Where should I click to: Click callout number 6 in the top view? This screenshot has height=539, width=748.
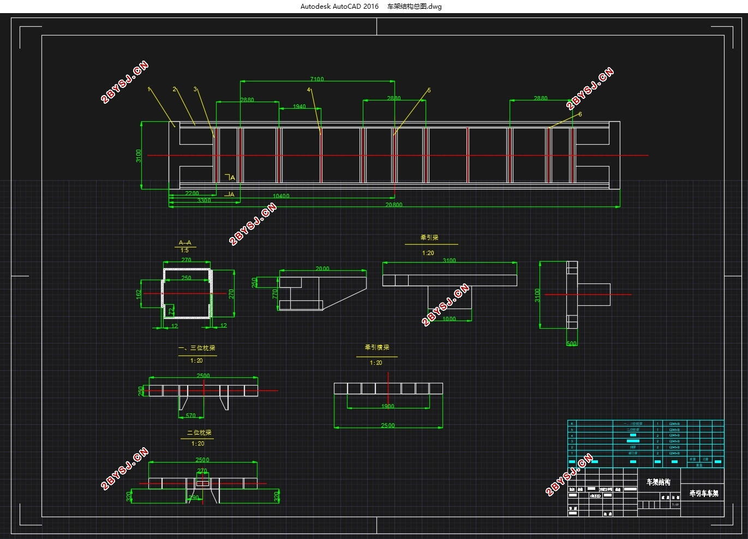pos(580,115)
